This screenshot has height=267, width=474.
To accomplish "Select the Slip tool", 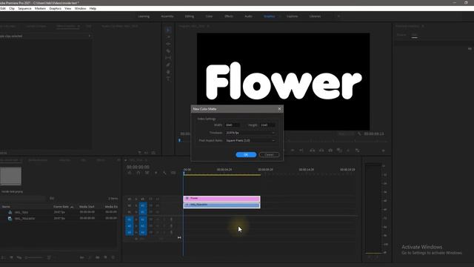I will coord(168,58).
